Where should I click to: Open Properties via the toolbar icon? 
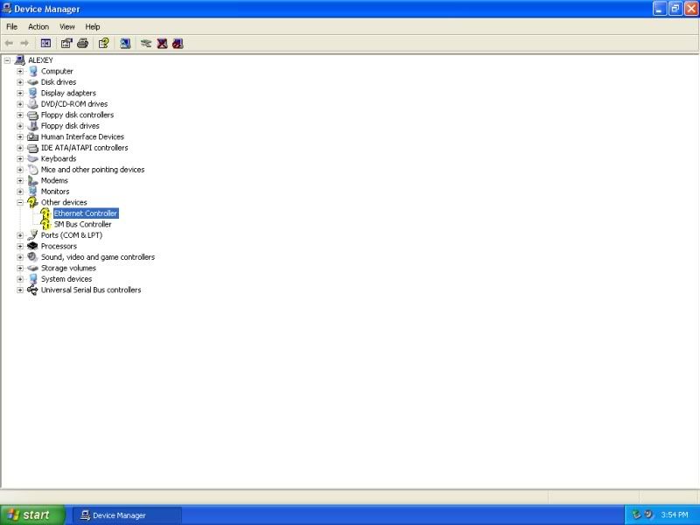[66, 43]
